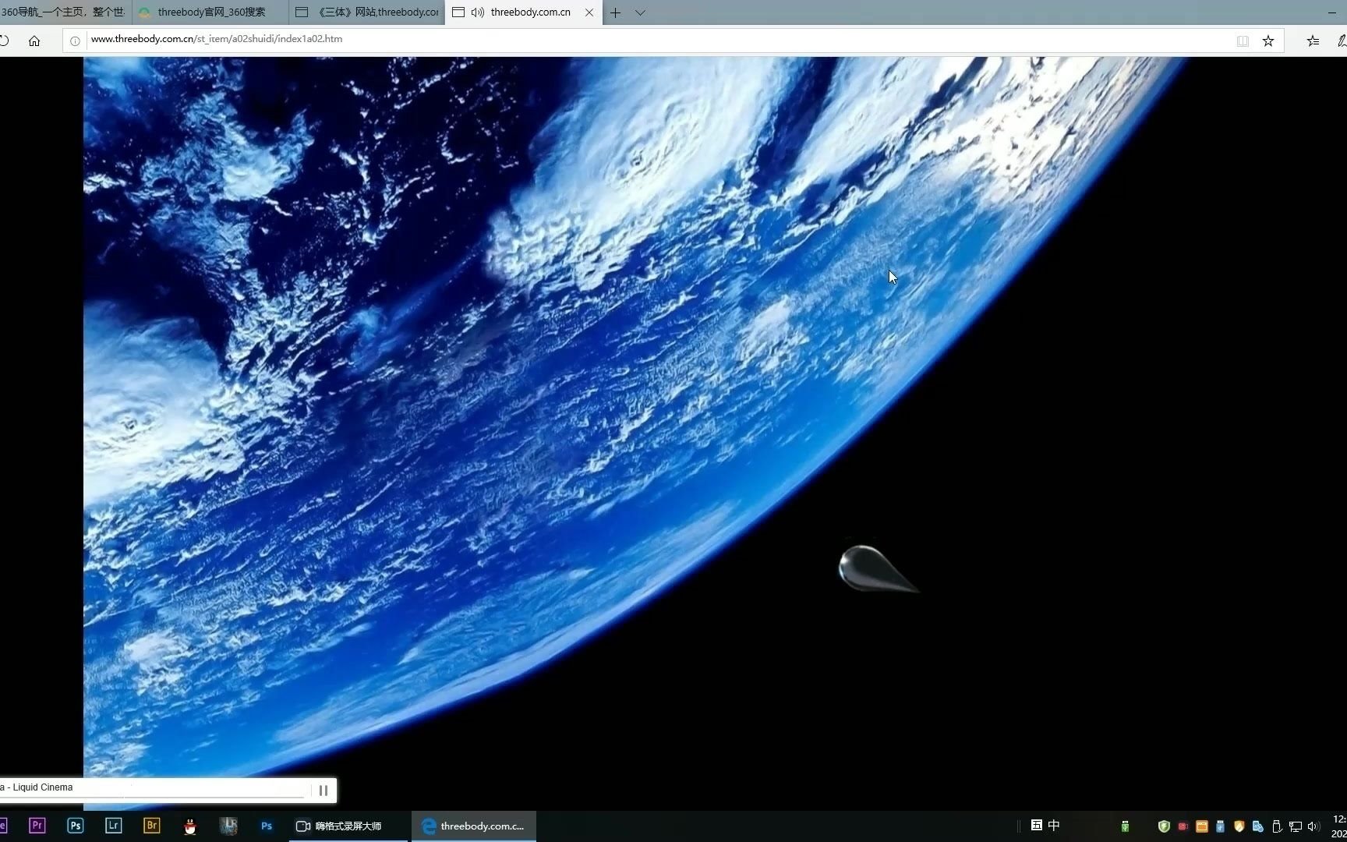The image size is (1347, 842).
Task: Open the Favorites hub list icon
Action: tap(1313, 41)
